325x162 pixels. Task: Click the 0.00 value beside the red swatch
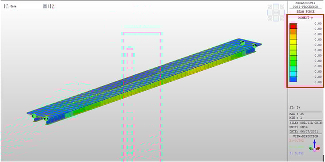(x=318, y=23)
